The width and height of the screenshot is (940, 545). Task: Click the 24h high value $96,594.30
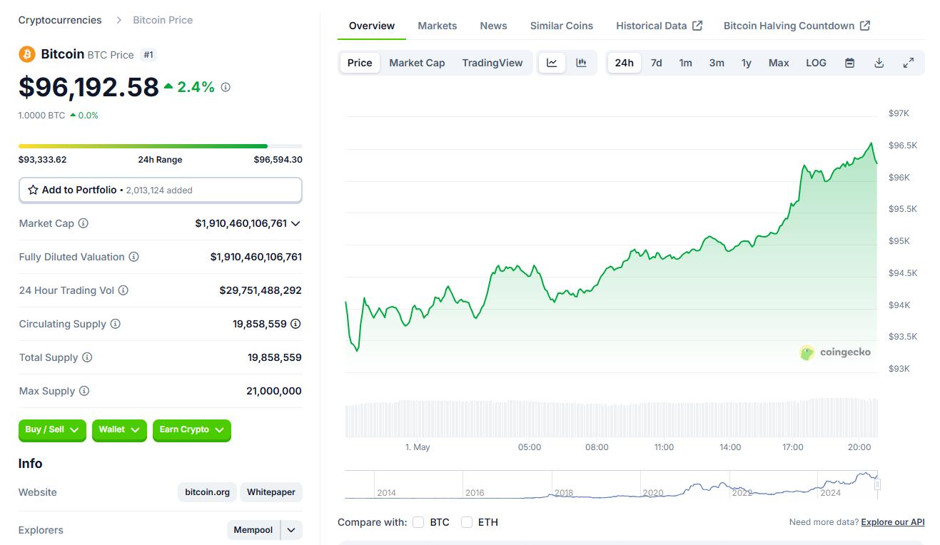coord(278,160)
